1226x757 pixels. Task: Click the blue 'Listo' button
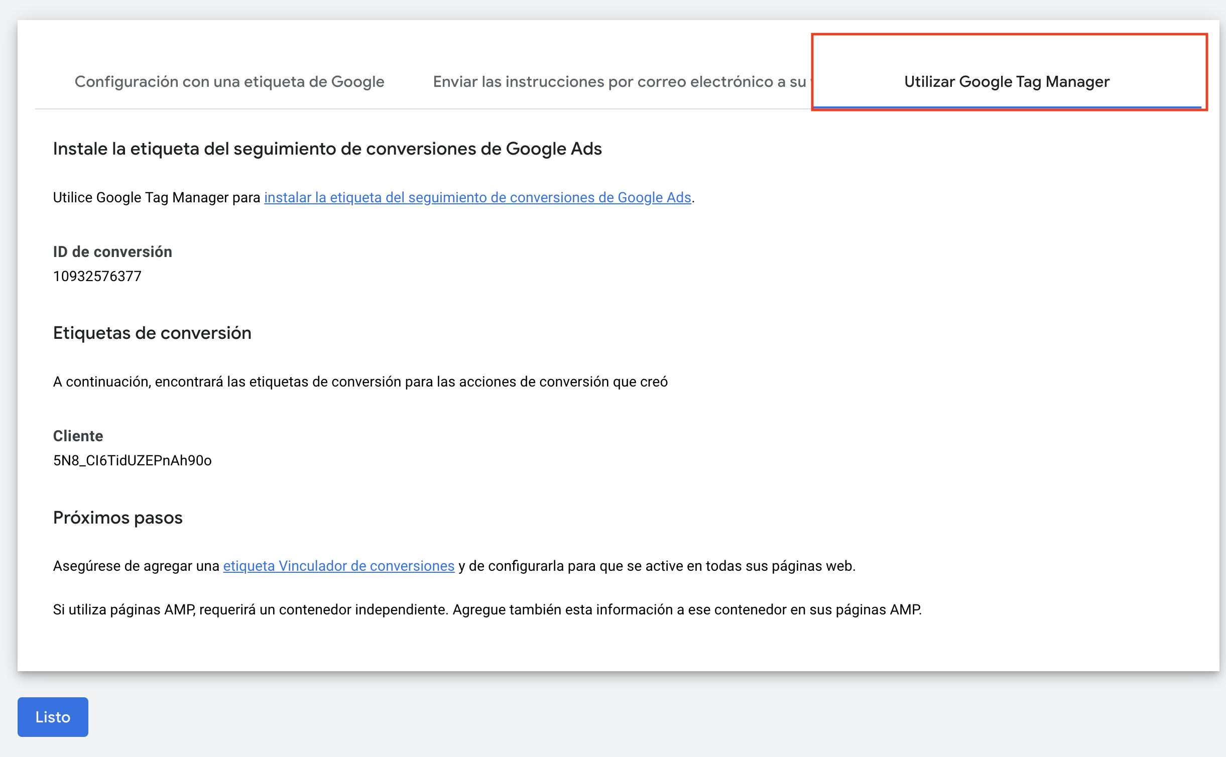53,717
